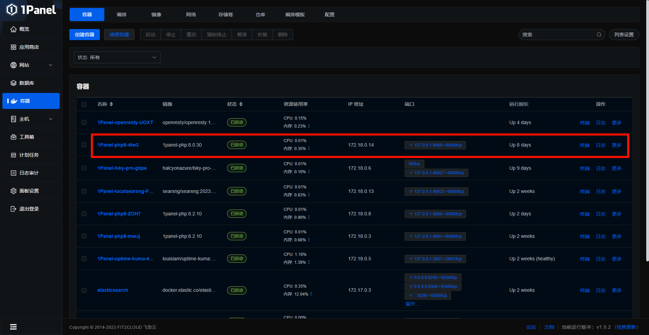The image size is (649, 335).
Task: Click the 退出登录 logout icon
Action: pos(14,209)
